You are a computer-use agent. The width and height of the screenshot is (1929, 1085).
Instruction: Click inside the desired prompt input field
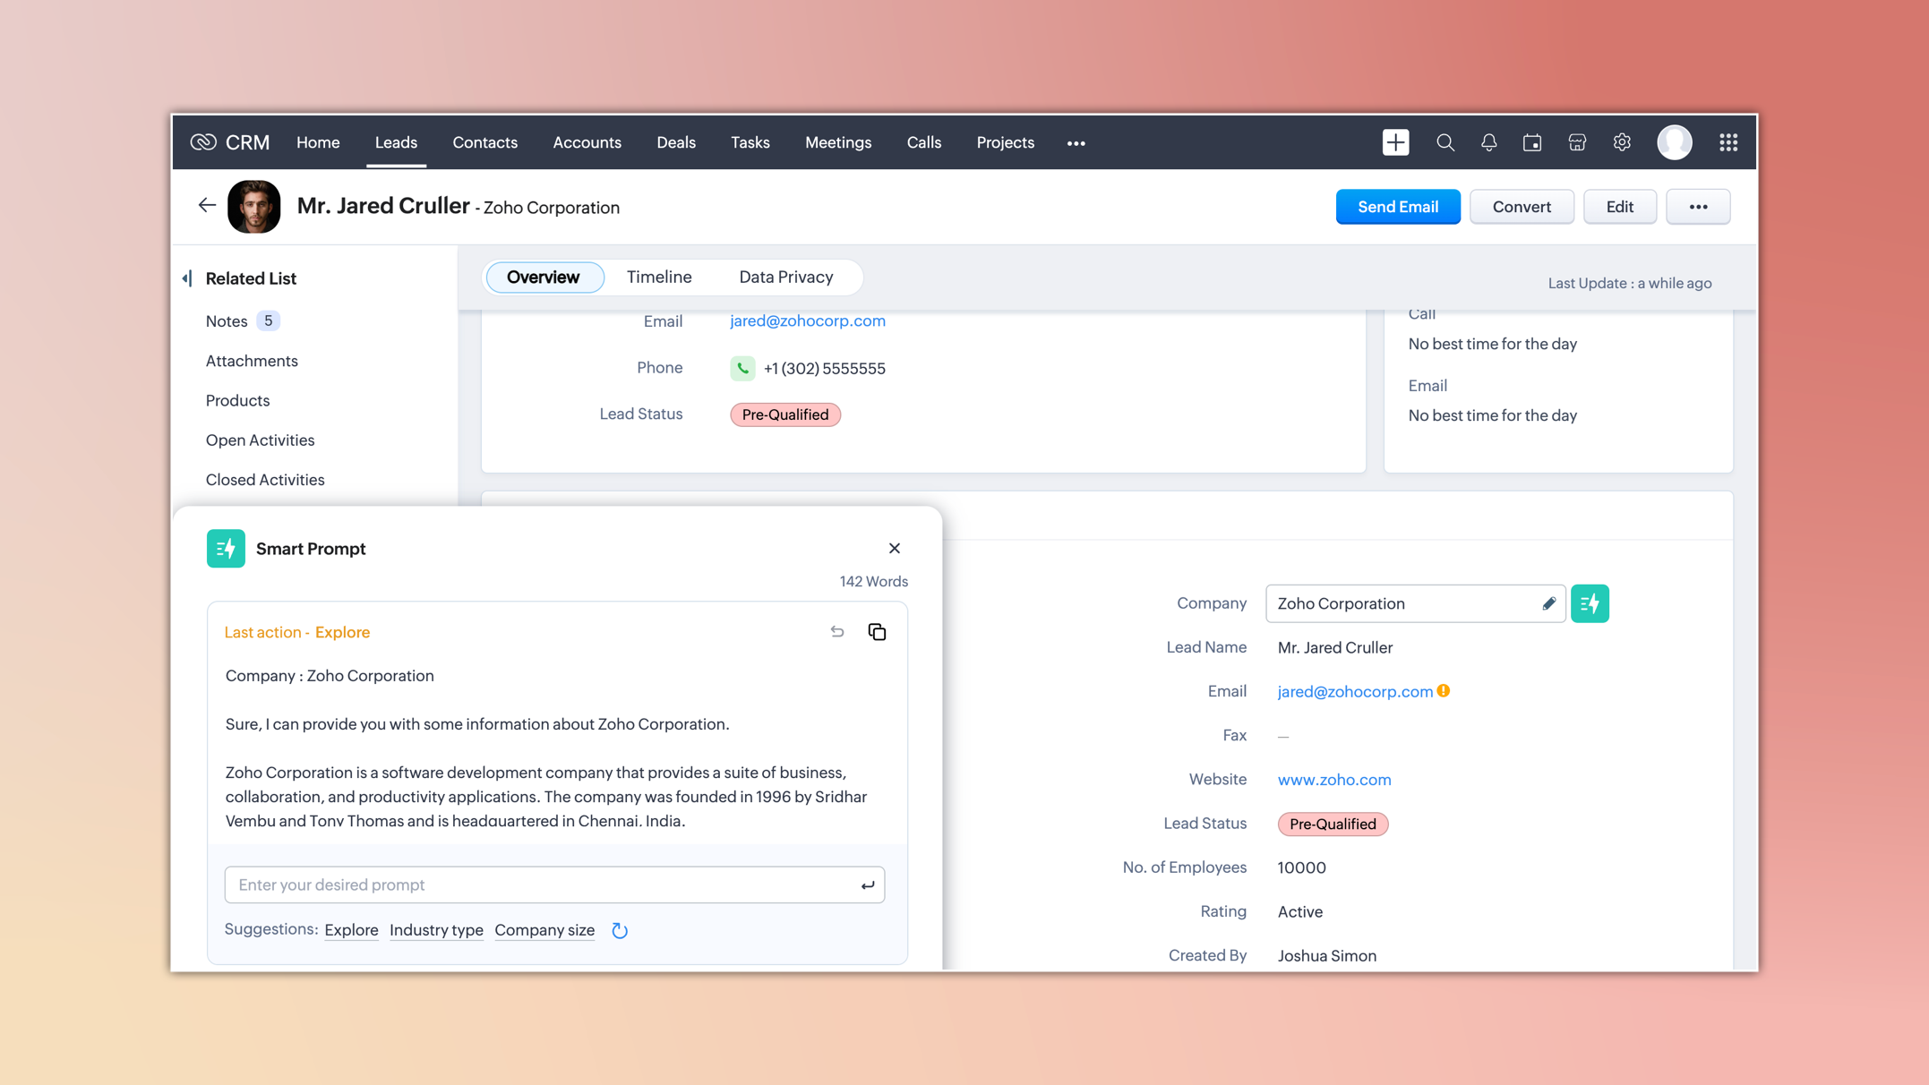pos(537,884)
